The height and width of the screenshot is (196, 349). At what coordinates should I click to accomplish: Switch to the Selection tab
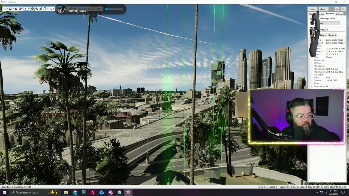tap(330, 14)
